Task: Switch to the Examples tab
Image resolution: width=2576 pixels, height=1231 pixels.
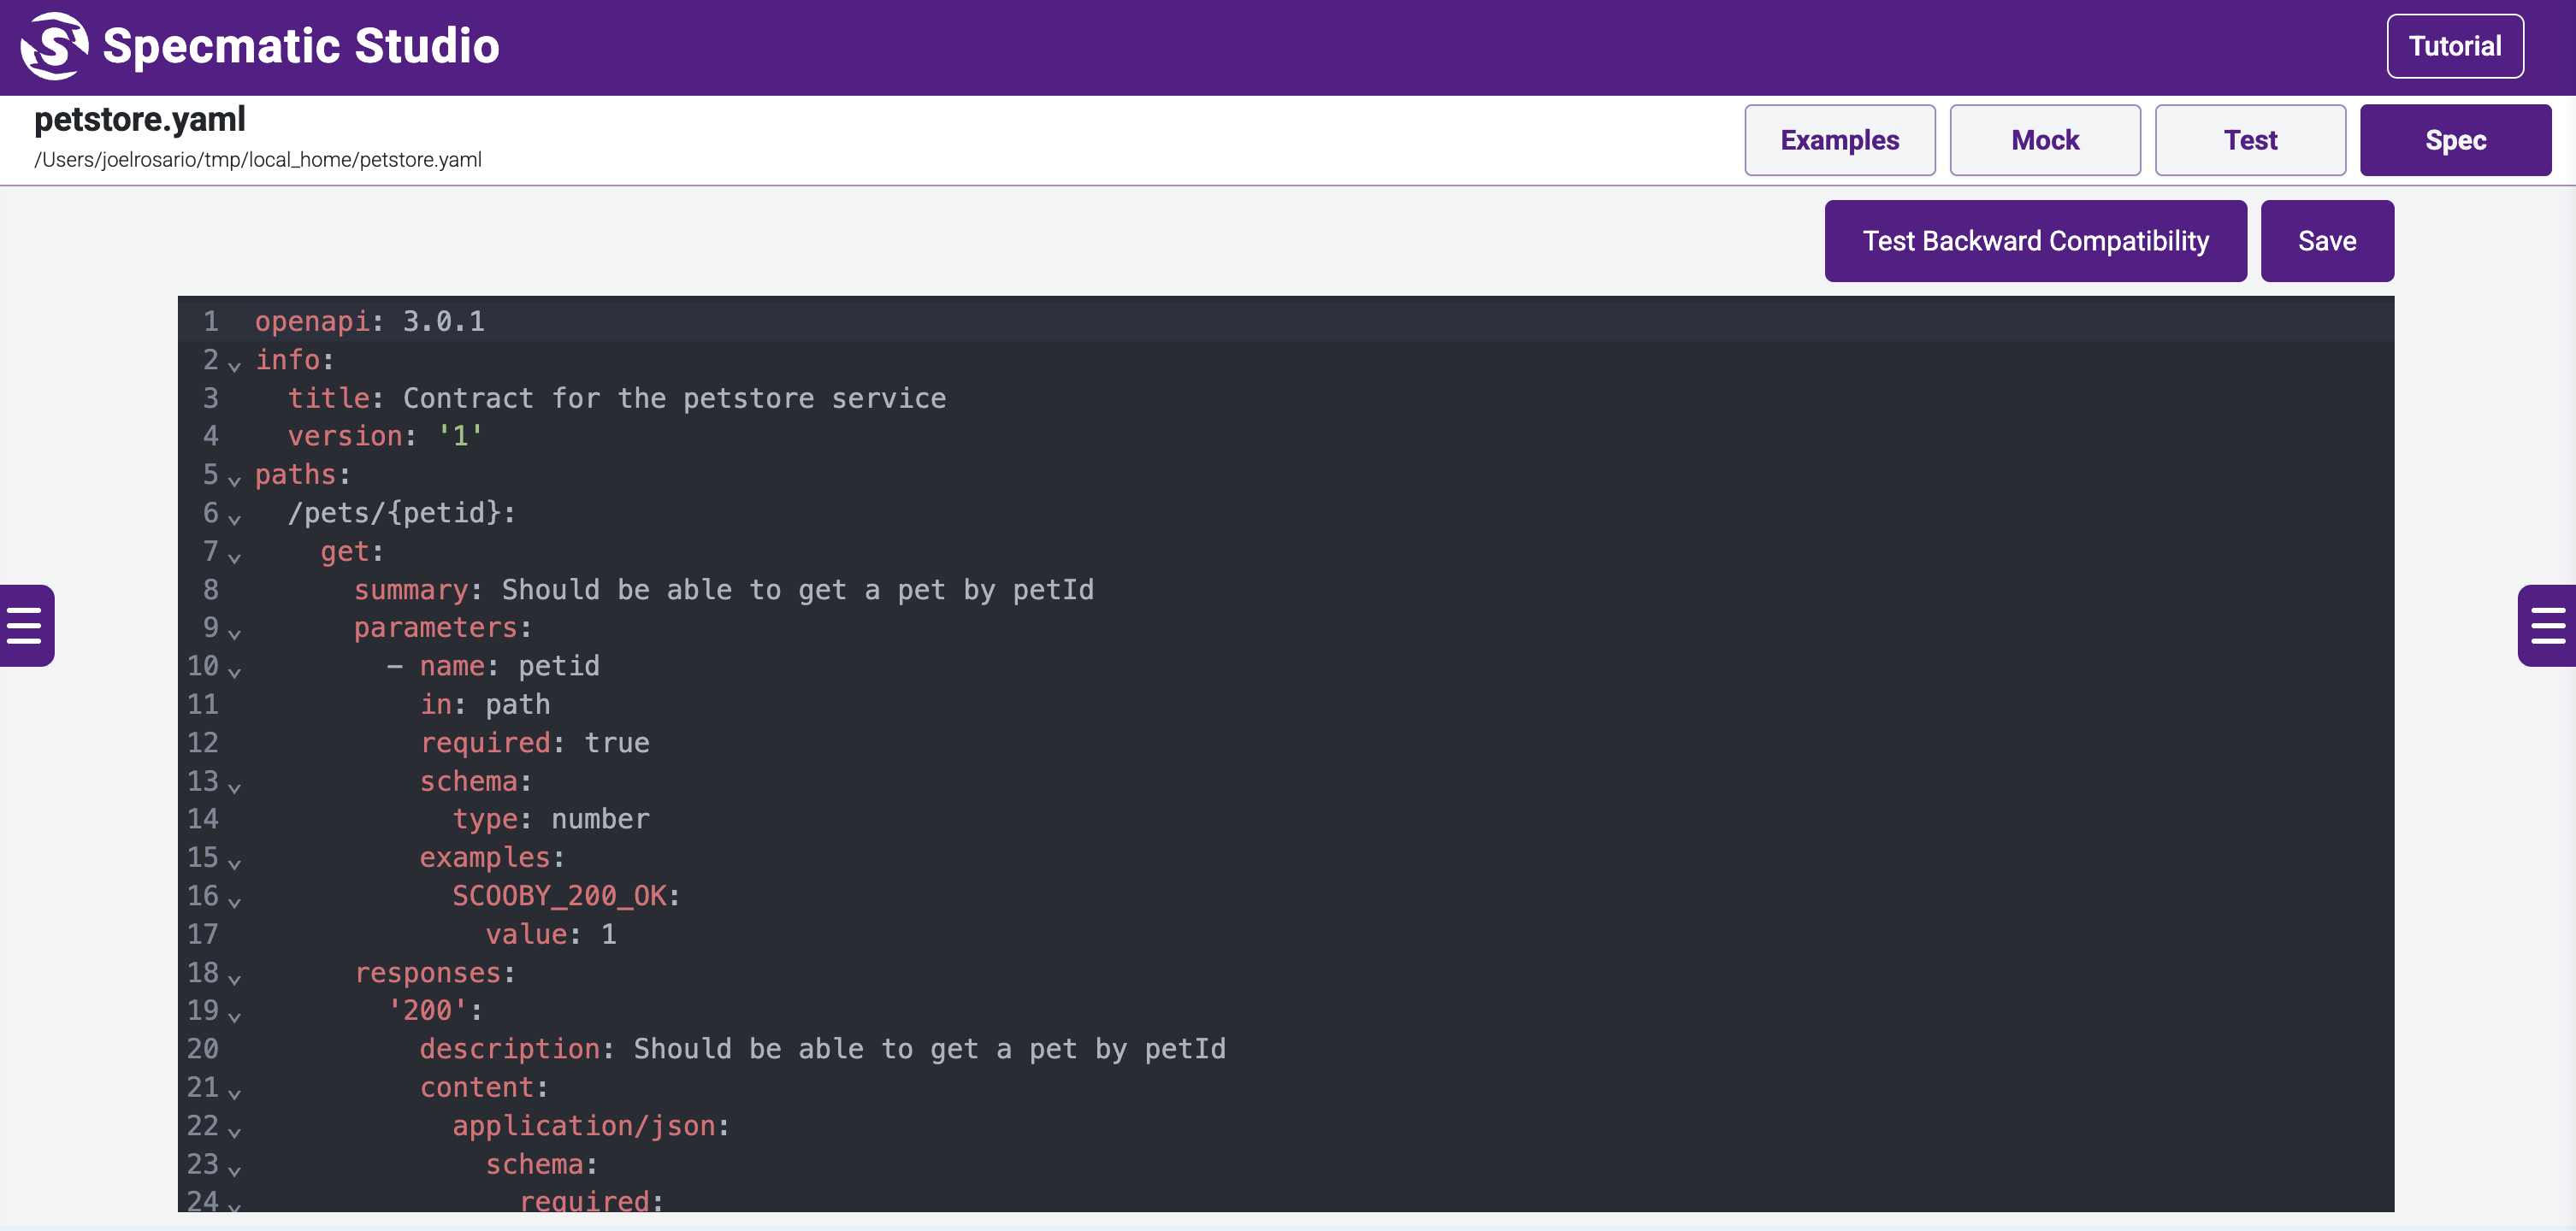Action: point(1839,140)
